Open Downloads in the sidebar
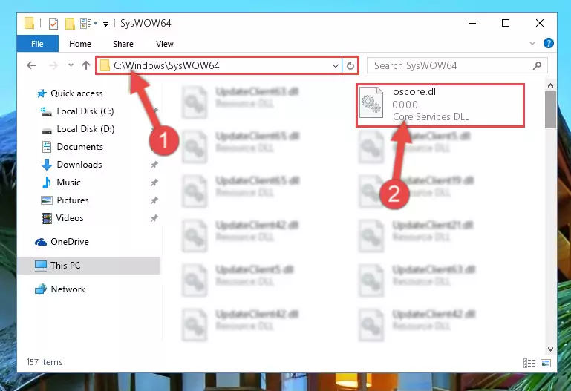Viewport: 571px width, 391px height. point(79,165)
